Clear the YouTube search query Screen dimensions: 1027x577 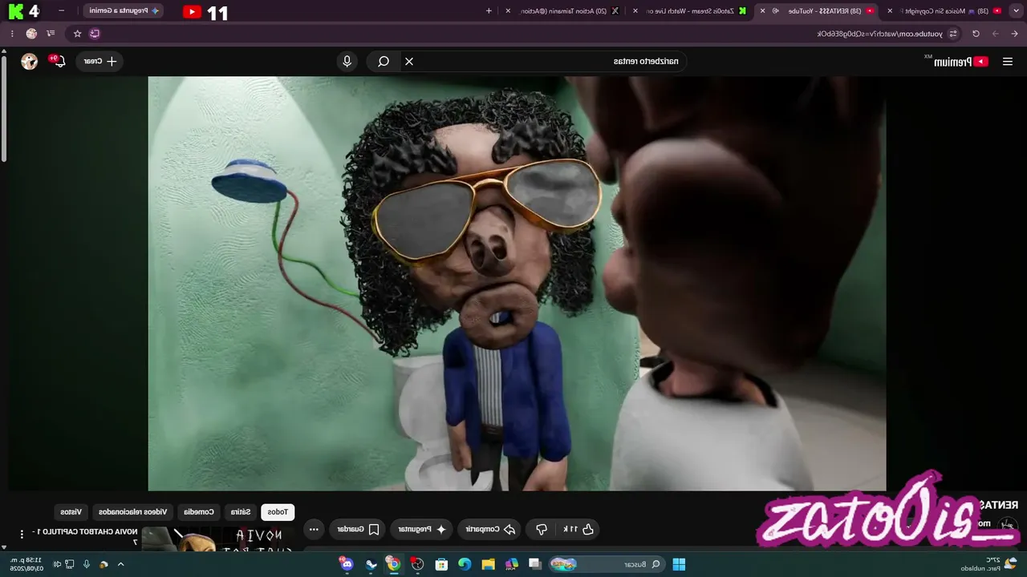[409, 62]
